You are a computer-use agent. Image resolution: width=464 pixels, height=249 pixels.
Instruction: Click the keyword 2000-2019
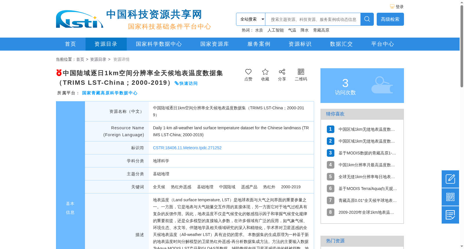pos(291,187)
